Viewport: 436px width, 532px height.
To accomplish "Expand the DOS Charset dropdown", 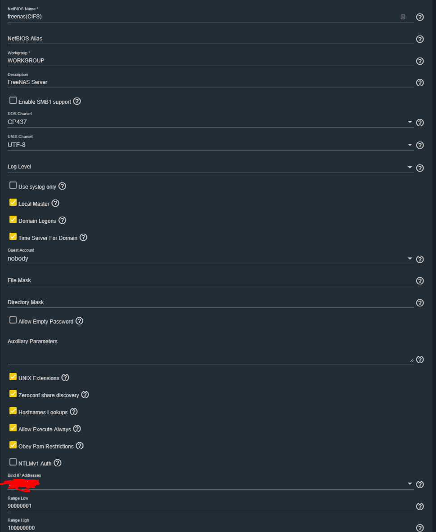I will coord(409,122).
